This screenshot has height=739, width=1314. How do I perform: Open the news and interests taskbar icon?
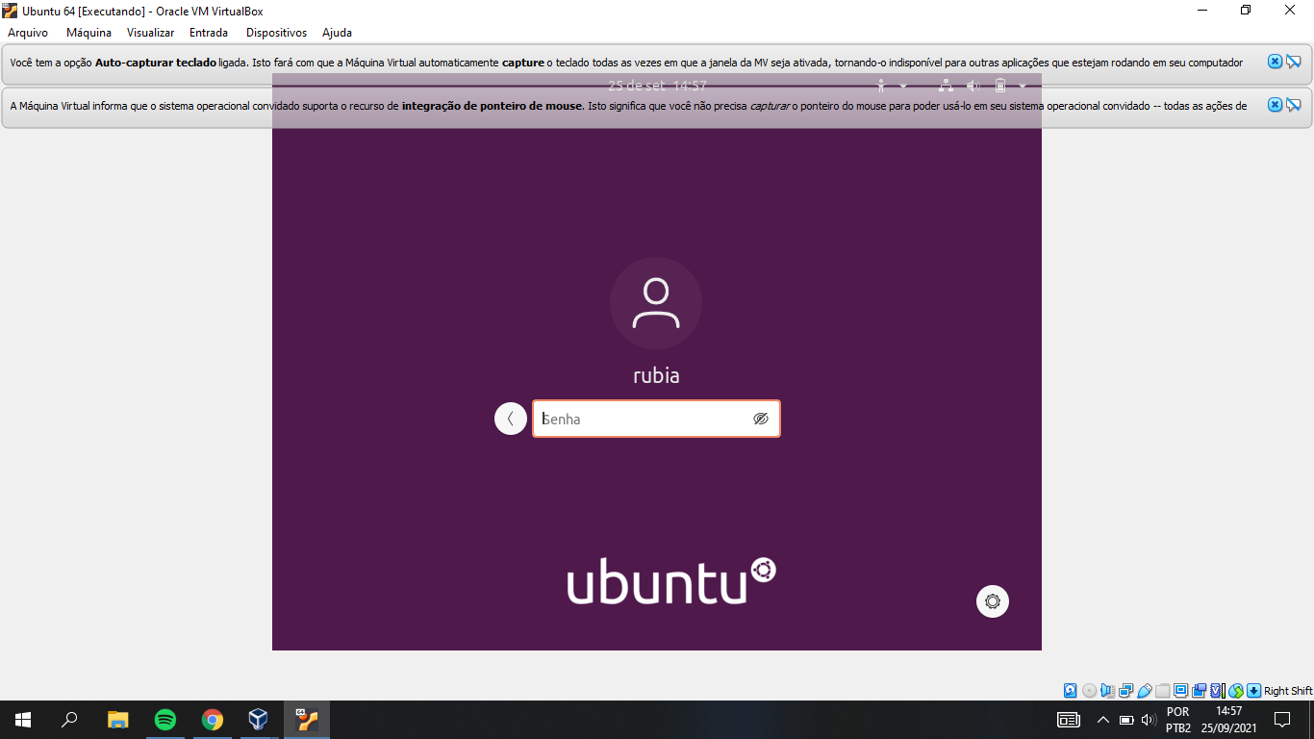pyautogui.click(x=1069, y=720)
